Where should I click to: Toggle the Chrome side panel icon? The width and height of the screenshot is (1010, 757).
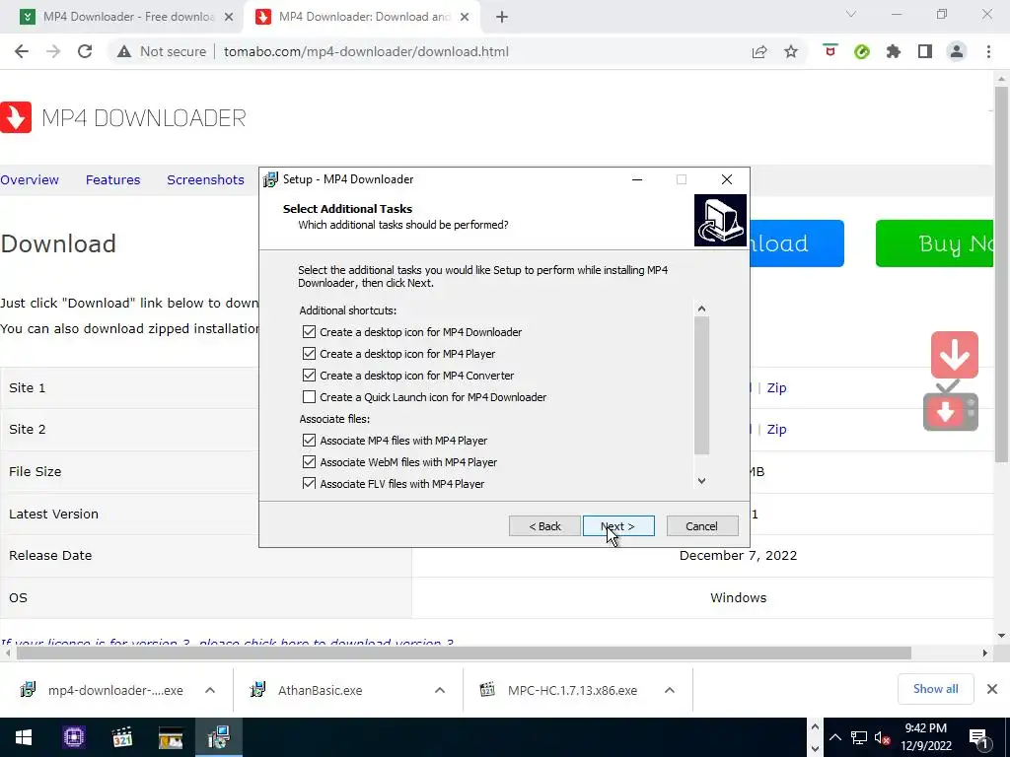[x=925, y=51]
